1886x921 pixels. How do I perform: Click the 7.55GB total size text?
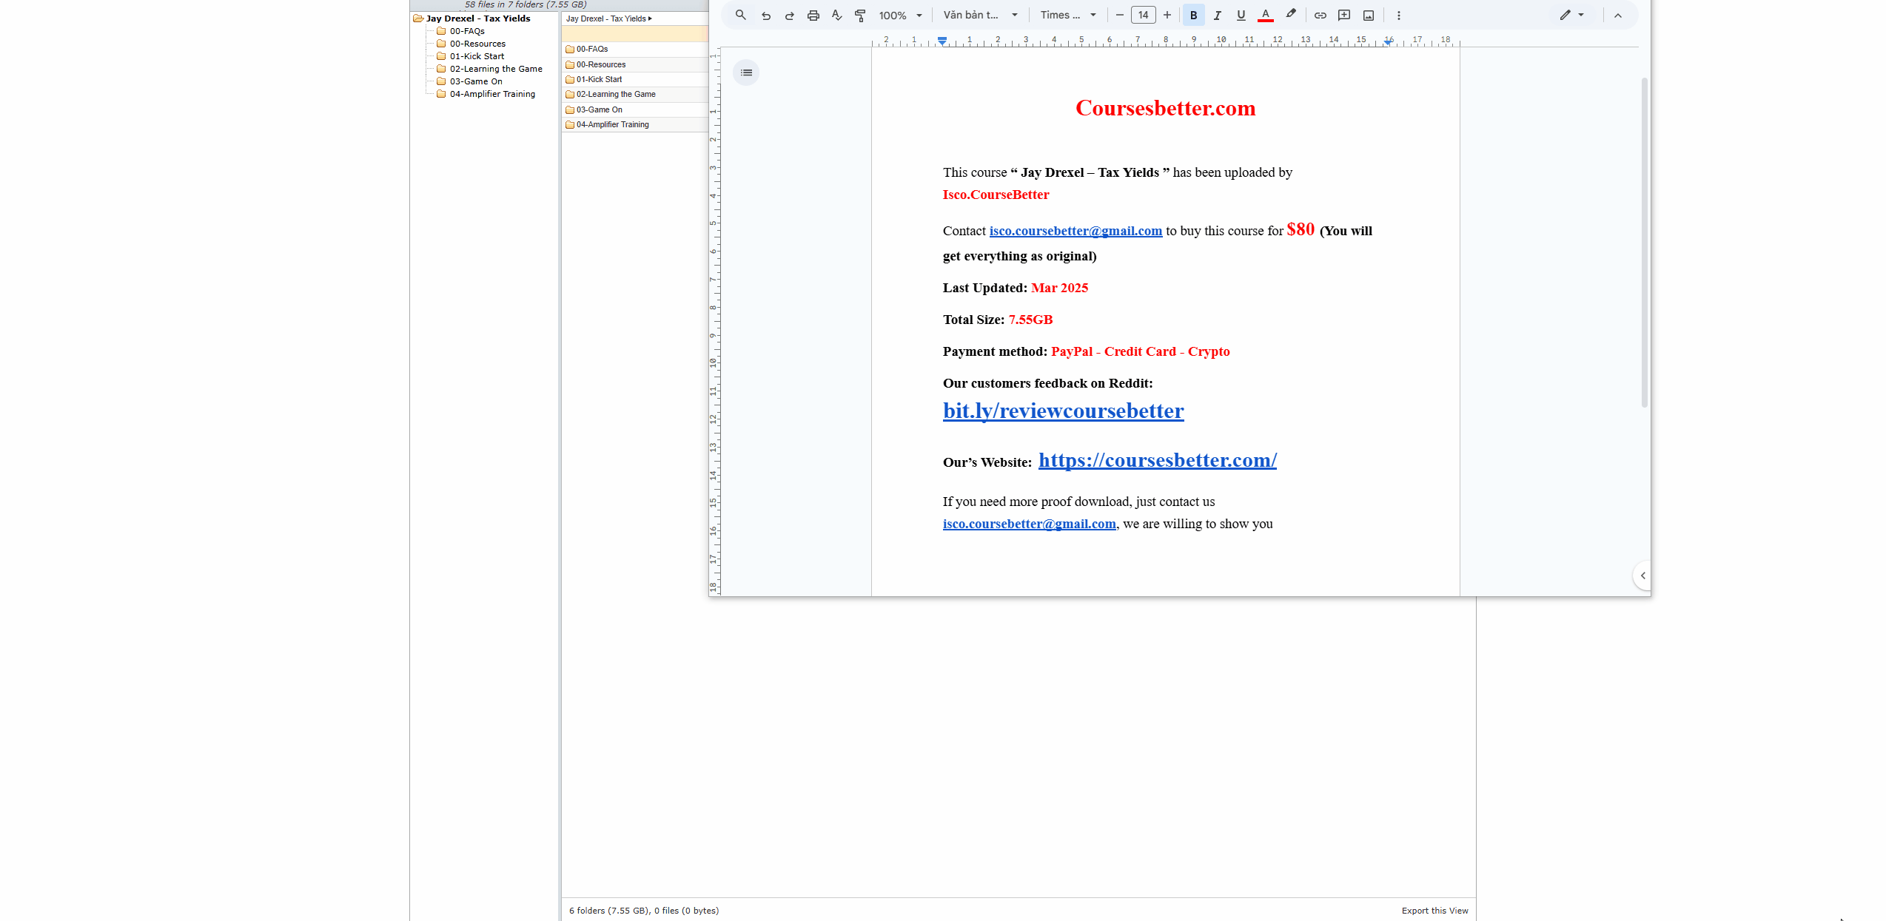pyautogui.click(x=1030, y=320)
